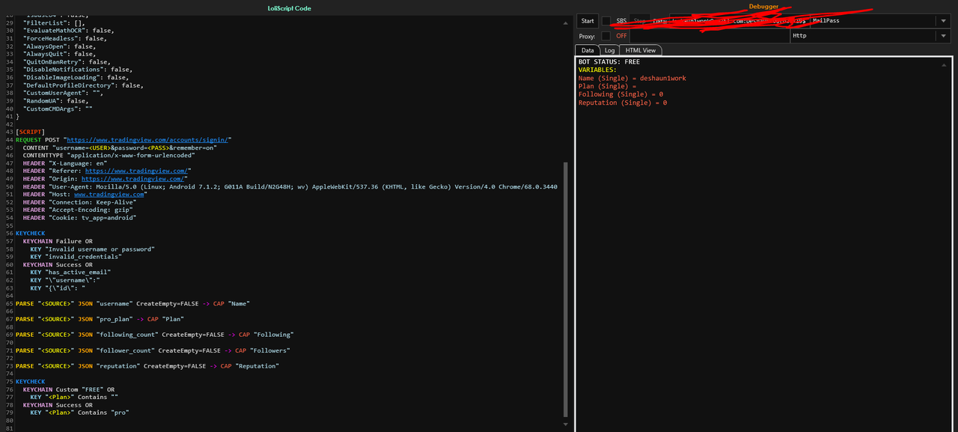Click the "RandomUA": false setting line
The height and width of the screenshot is (432, 958).
click(x=55, y=100)
